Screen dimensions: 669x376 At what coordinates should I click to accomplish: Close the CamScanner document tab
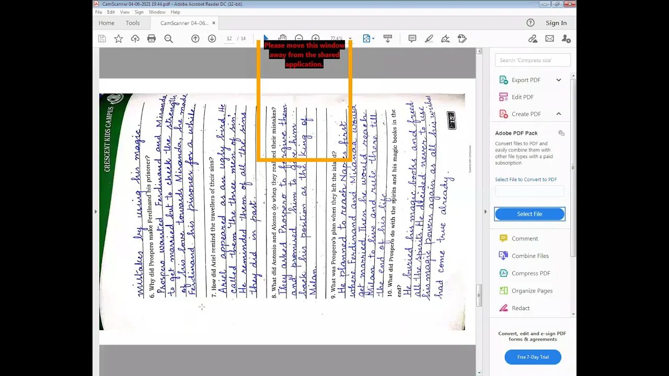[x=214, y=23]
